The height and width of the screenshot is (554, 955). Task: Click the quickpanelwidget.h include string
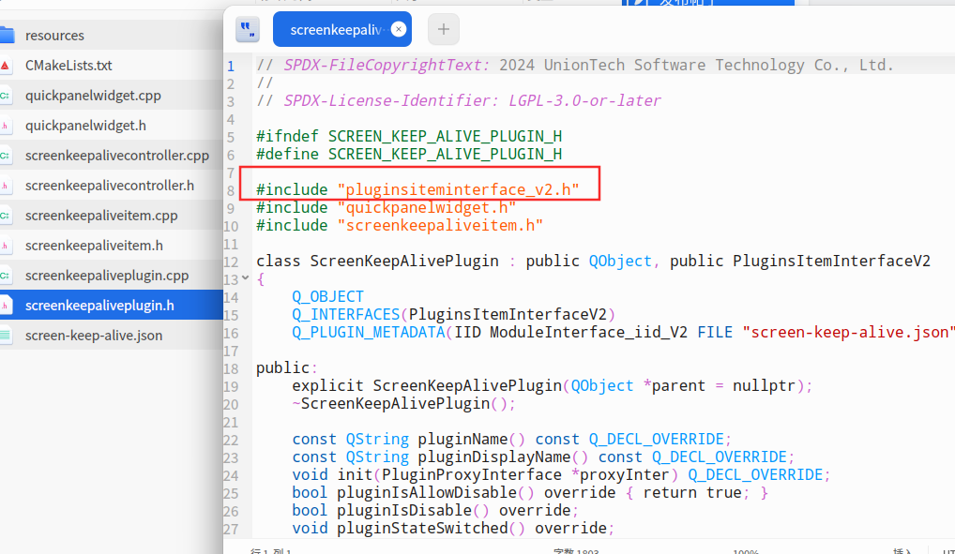point(426,207)
